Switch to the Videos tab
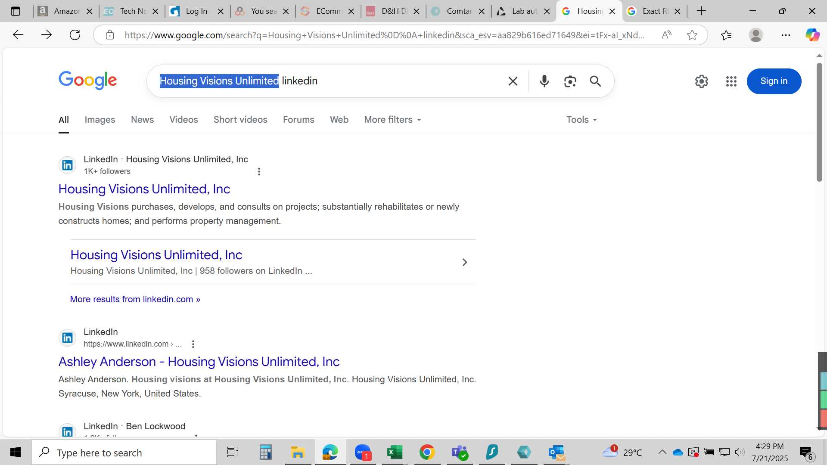Image resolution: width=827 pixels, height=465 pixels. pyautogui.click(x=183, y=120)
